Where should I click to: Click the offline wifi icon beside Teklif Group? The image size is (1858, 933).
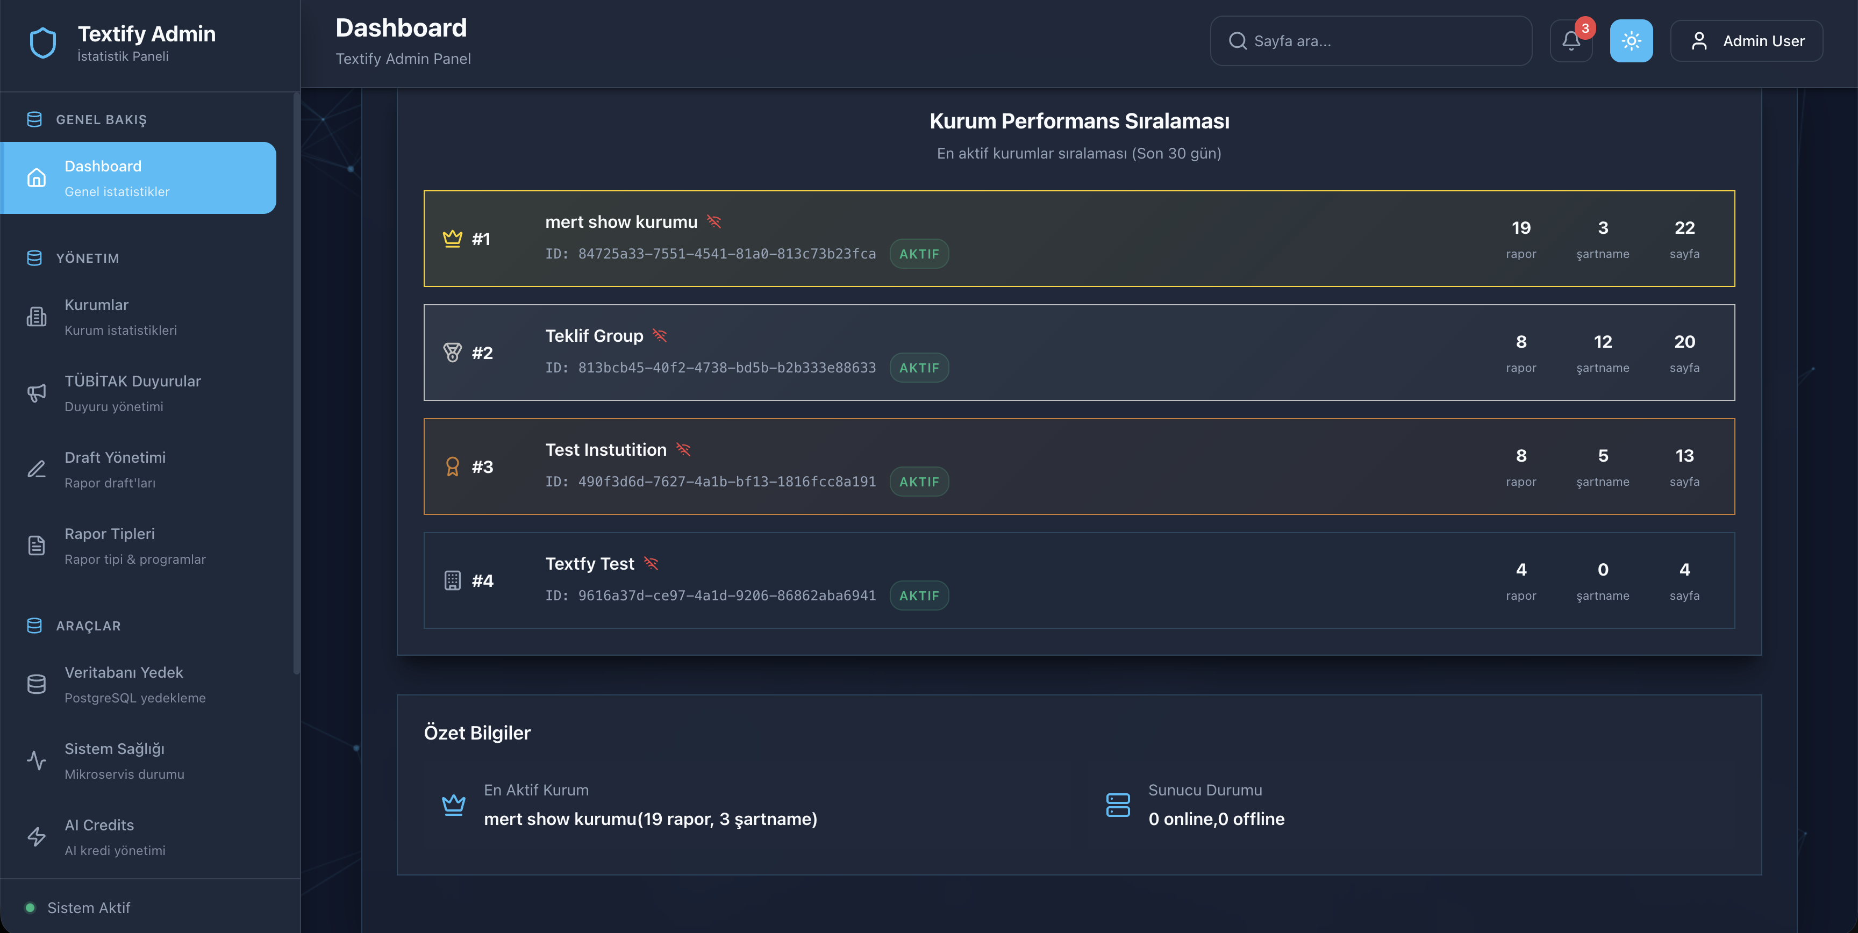point(659,335)
